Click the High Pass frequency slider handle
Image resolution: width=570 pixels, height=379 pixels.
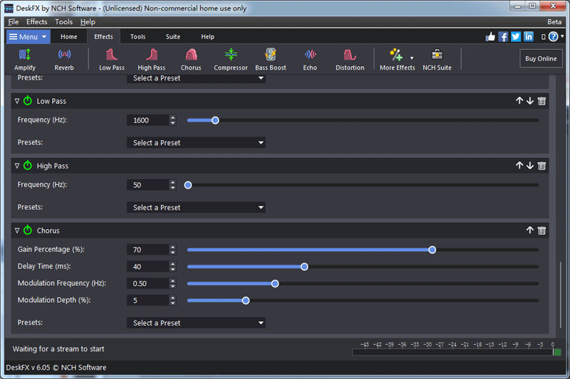tap(188, 185)
